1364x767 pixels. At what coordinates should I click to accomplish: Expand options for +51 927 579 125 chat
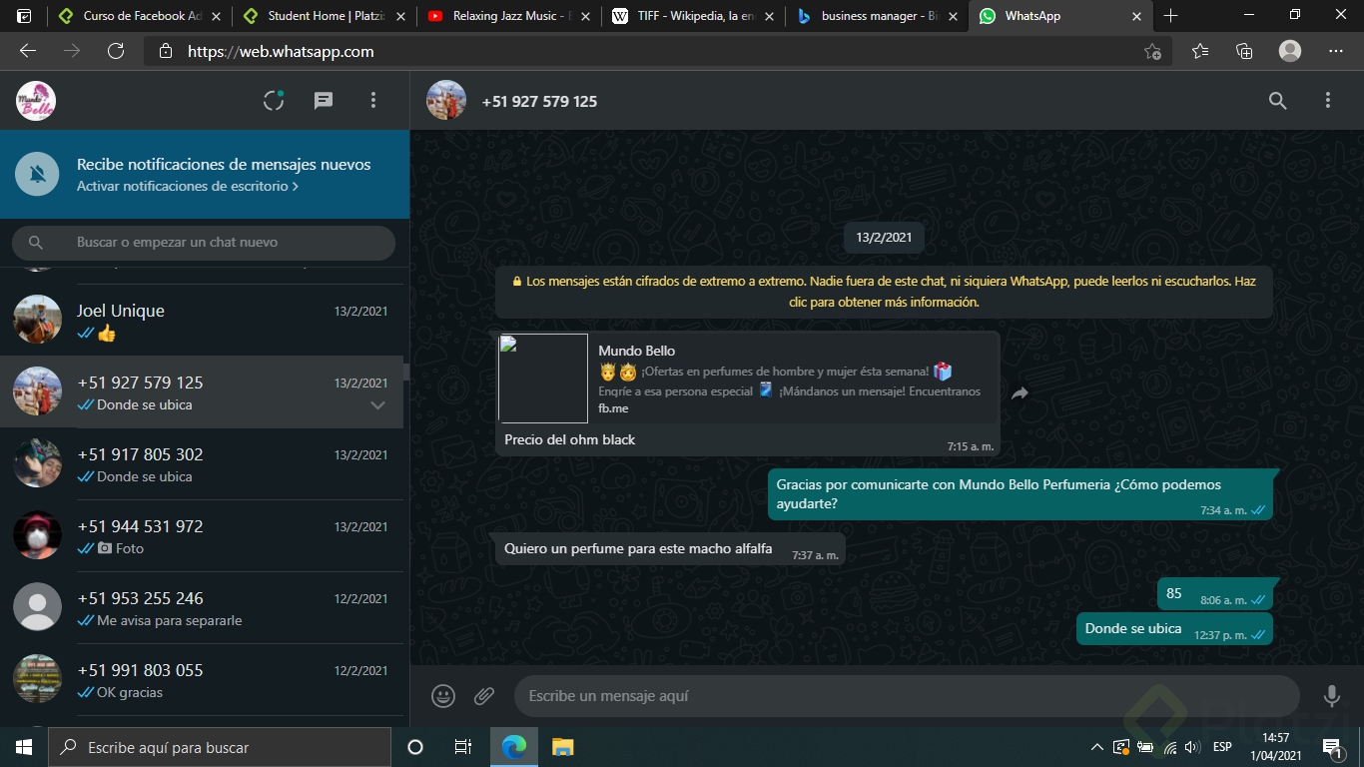(377, 405)
